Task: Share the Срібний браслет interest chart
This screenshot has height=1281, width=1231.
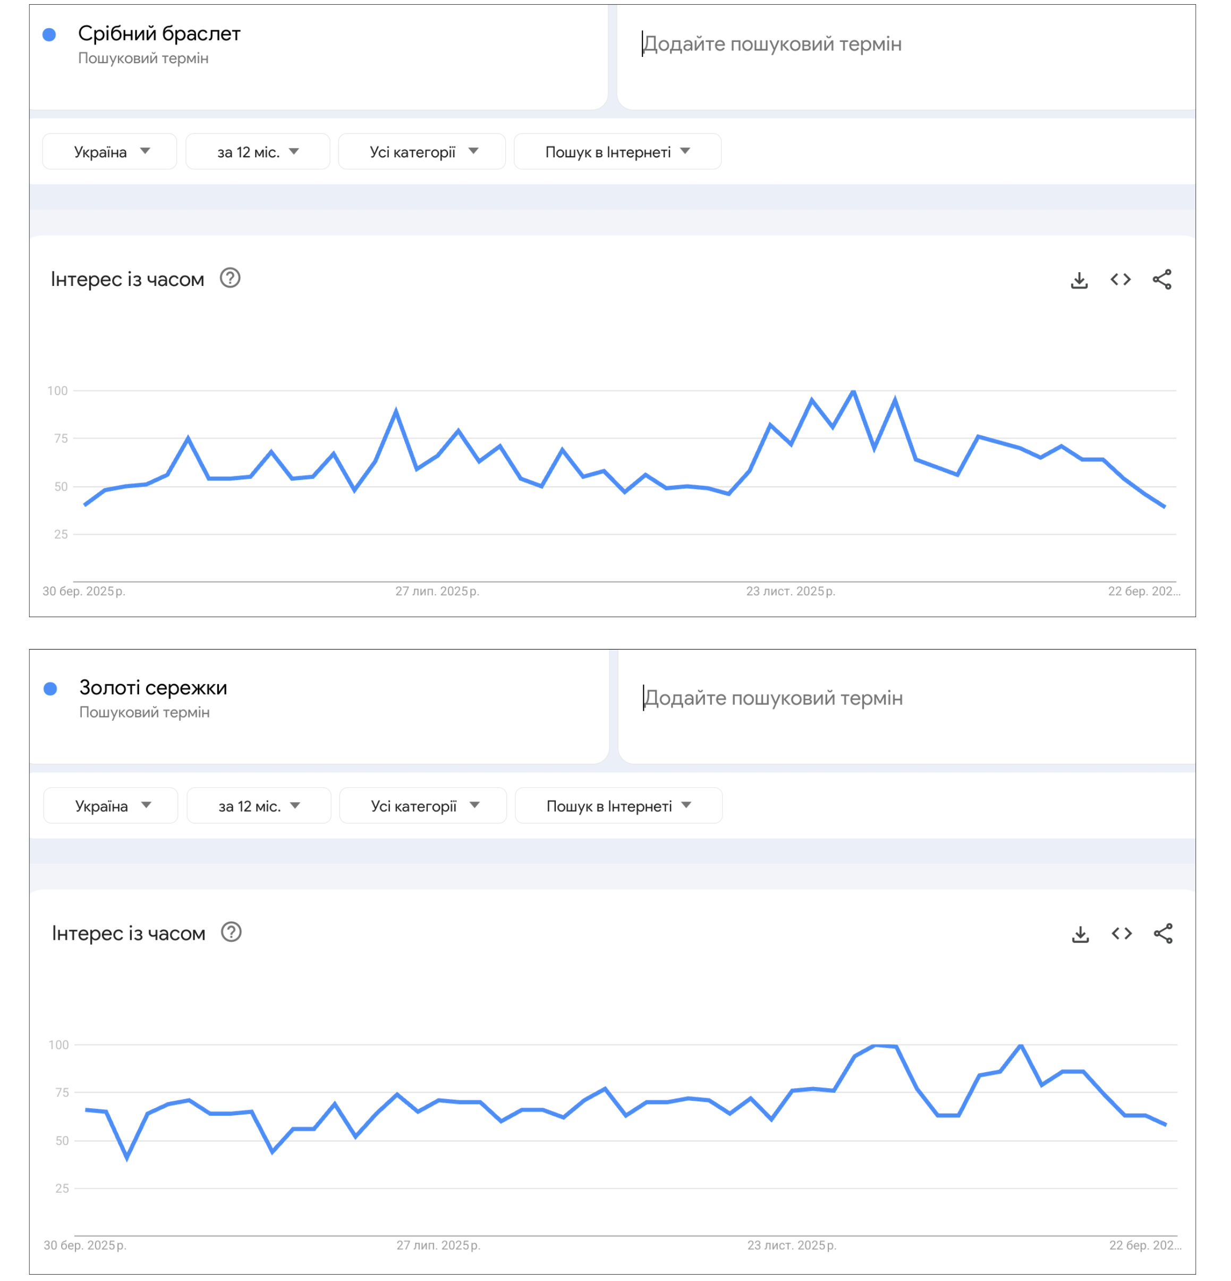Action: point(1161,280)
